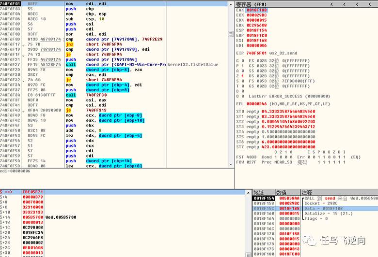Select the EDI register value 00000006

pyautogui.click(x=256, y=45)
